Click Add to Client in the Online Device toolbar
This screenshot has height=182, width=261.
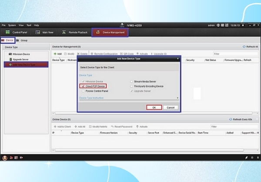point(62,127)
